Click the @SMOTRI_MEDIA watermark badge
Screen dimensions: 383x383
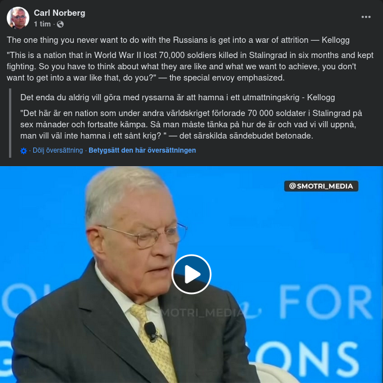click(x=321, y=186)
